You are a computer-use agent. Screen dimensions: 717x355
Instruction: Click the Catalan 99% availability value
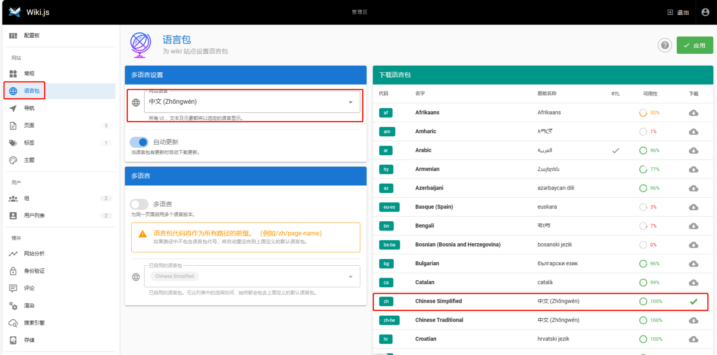[655, 283]
